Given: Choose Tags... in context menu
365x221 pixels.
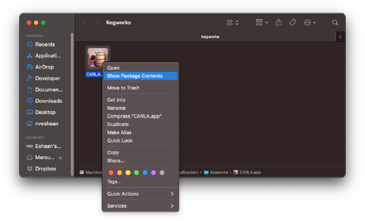Looking at the screenshot, I should point(140,182).
